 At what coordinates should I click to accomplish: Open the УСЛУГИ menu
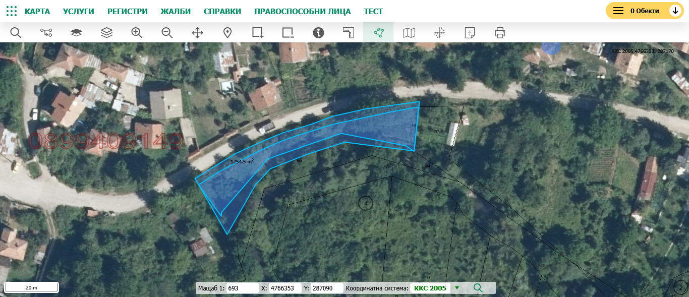point(79,11)
